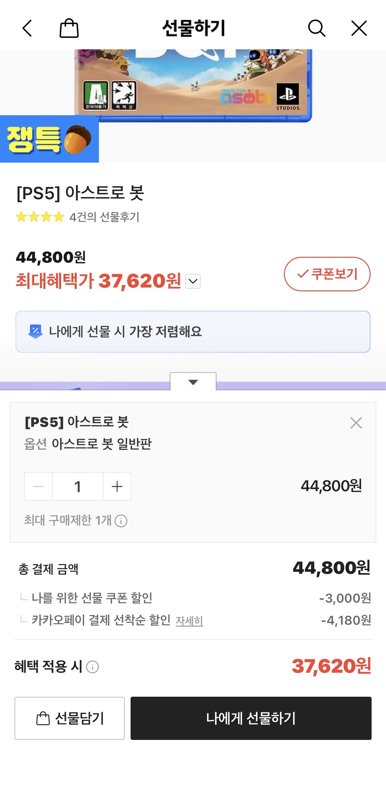Open the gift basket bag icon
386x787 pixels.
(x=69, y=28)
